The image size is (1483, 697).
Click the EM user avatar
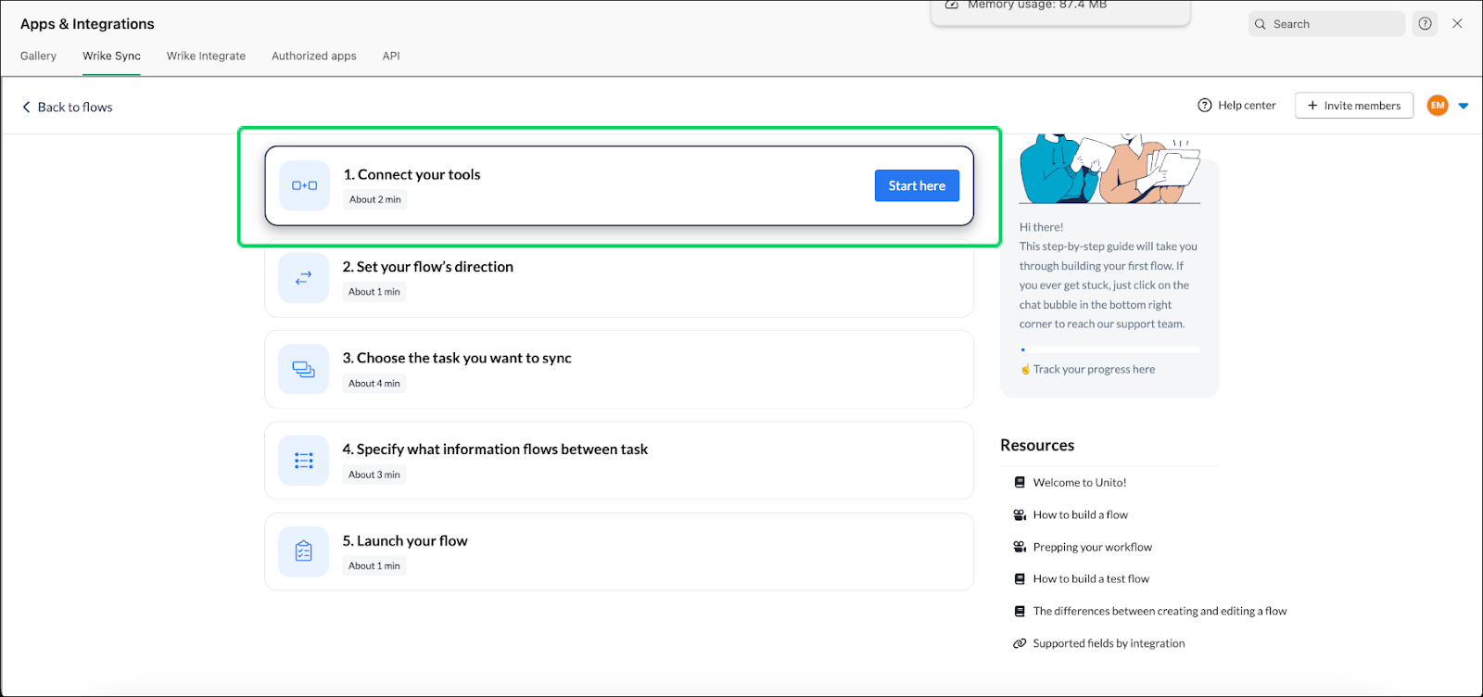pyautogui.click(x=1438, y=106)
